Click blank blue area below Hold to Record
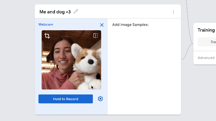The width and height of the screenshot is (216, 121). pos(71,109)
